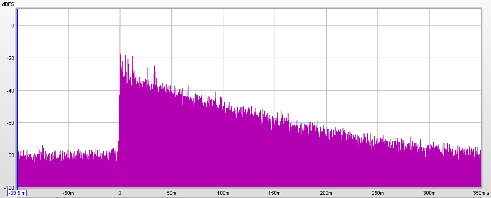Click the -80 label on the vertical axis
Image resolution: width=491 pixels, height=198 pixels.
pyautogui.click(x=11, y=155)
